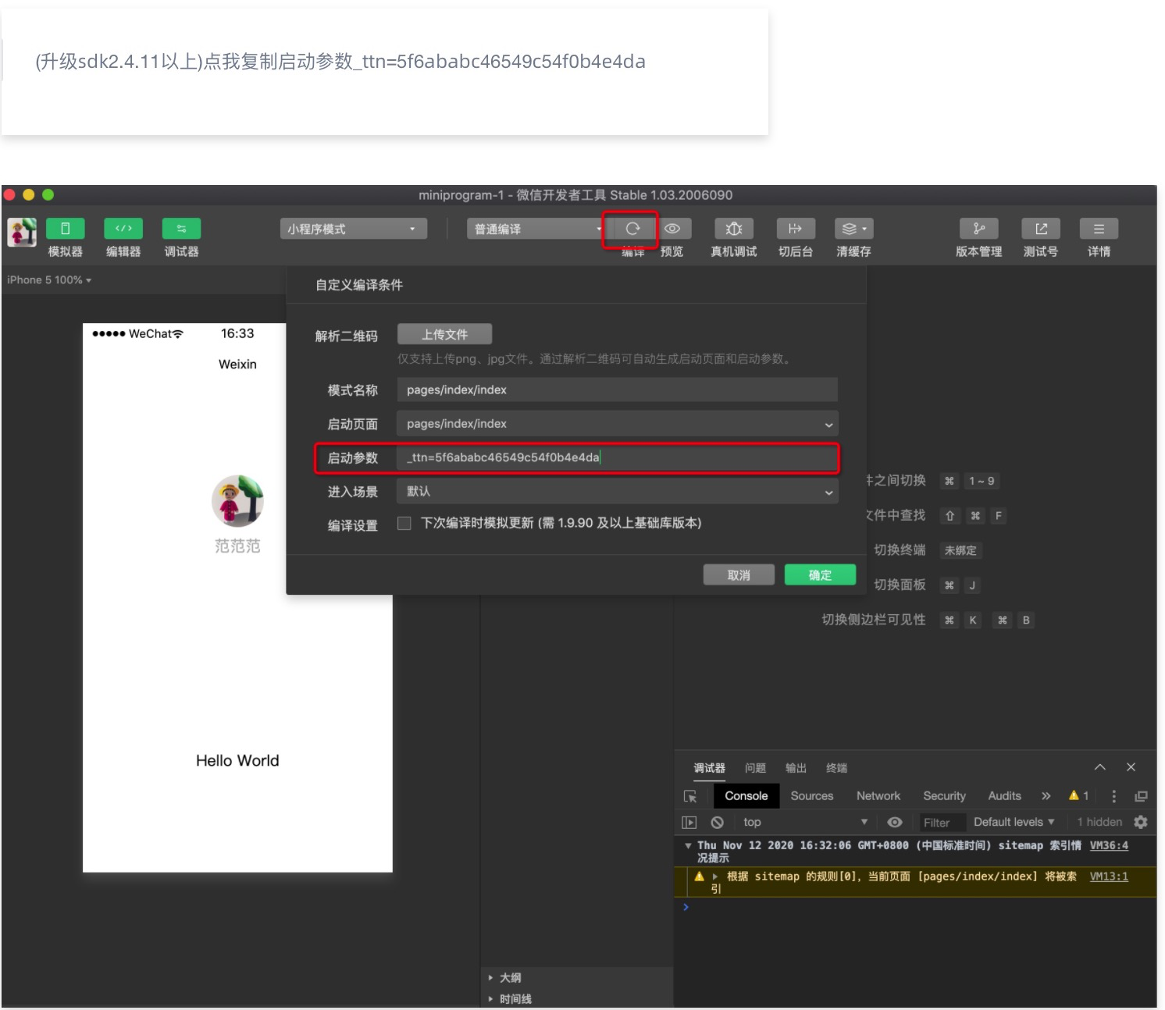Switch app to background (切后台)
1165x1010 pixels.
[x=796, y=229]
